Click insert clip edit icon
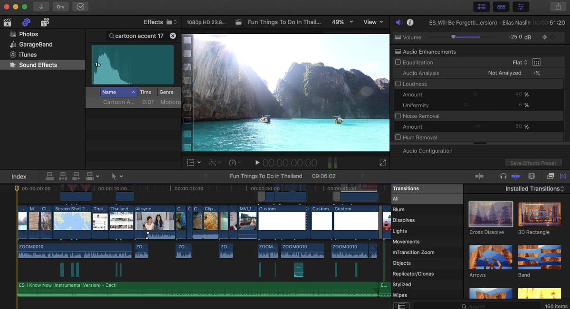Screen dimensions: 570x309 coord(63,176)
